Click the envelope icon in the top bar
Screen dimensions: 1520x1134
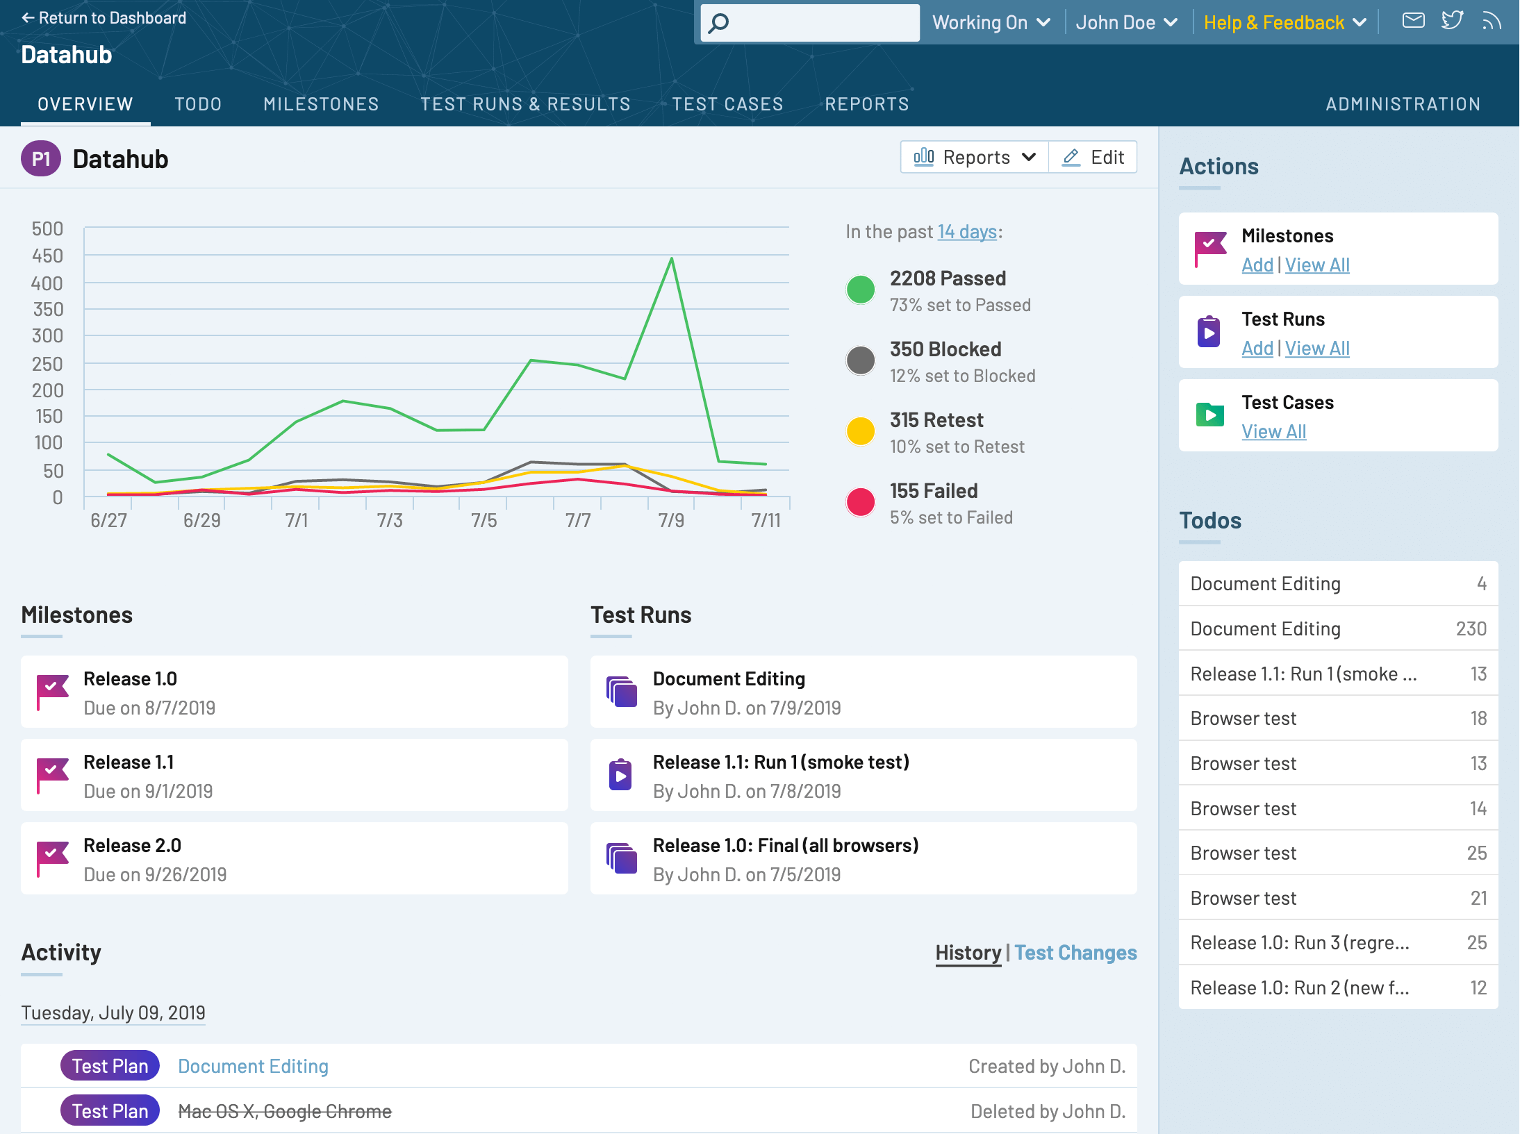coord(1414,21)
